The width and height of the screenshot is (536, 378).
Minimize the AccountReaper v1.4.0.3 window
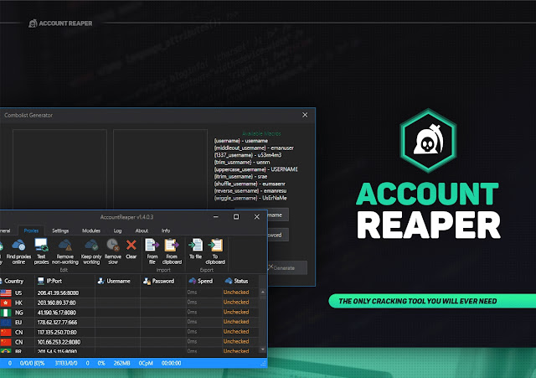tap(216, 216)
